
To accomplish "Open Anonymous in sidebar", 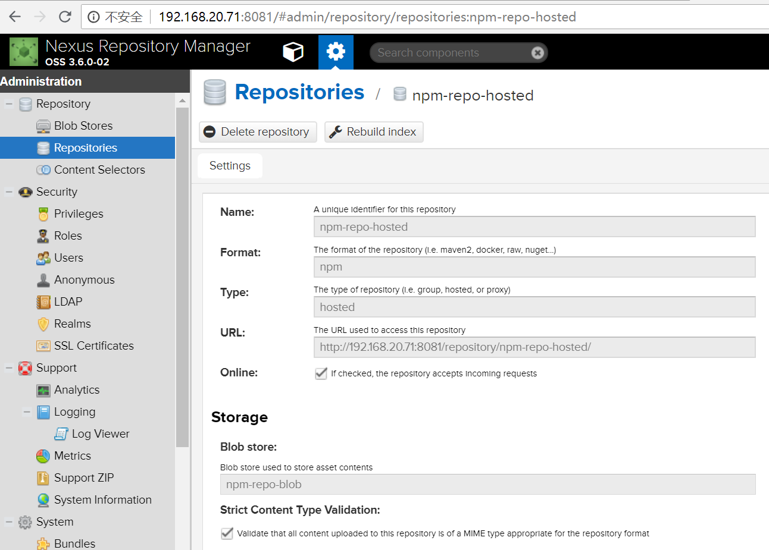I will click(84, 280).
